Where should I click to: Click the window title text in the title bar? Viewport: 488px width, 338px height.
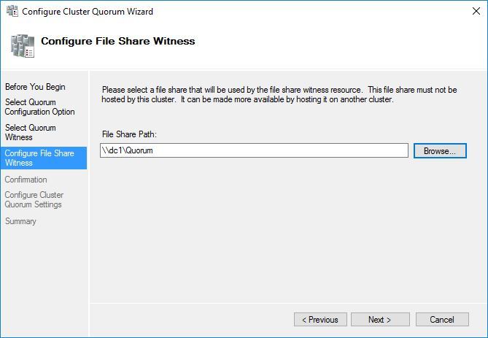(x=88, y=12)
